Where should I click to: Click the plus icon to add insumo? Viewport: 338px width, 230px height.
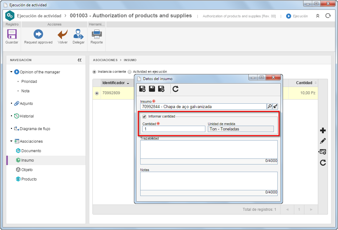coord(323,130)
